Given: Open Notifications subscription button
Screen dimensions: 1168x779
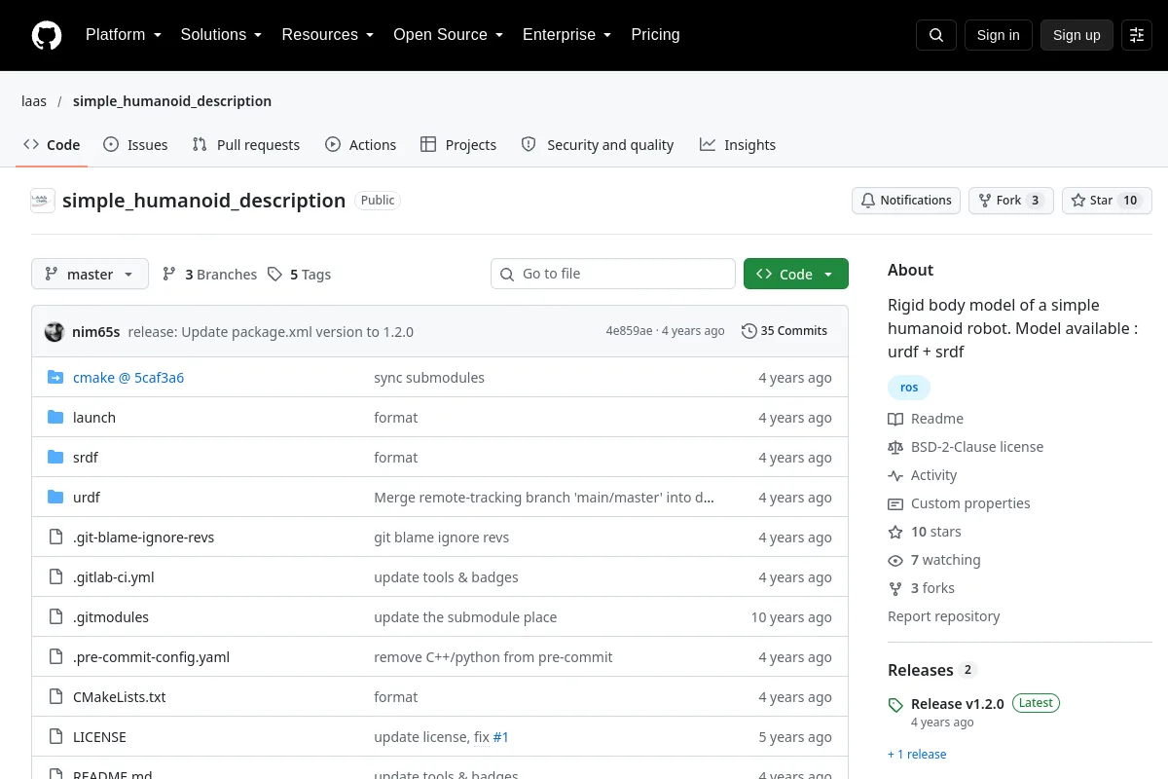Looking at the screenshot, I should (906, 201).
